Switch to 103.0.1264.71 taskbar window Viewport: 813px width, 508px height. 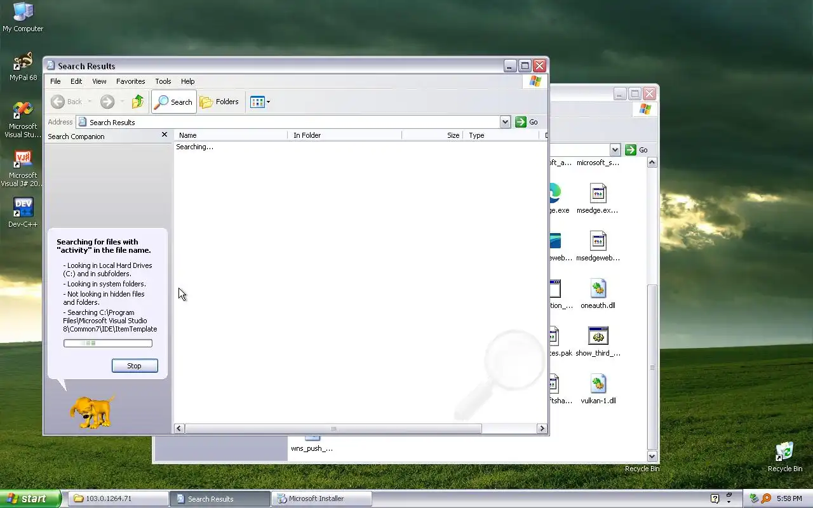(x=118, y=498)
